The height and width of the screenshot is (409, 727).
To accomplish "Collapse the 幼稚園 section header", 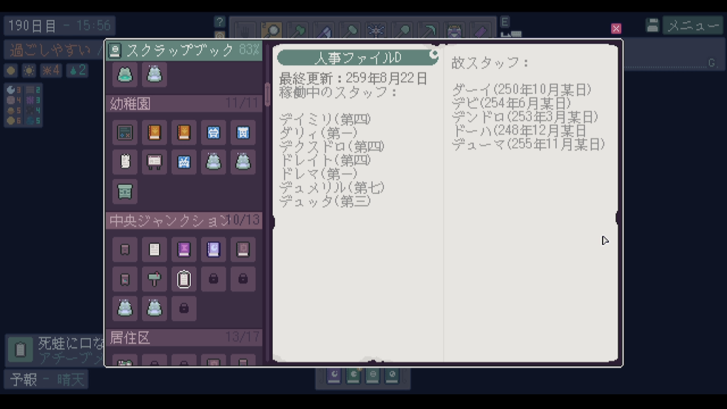I will click(184, 104).
